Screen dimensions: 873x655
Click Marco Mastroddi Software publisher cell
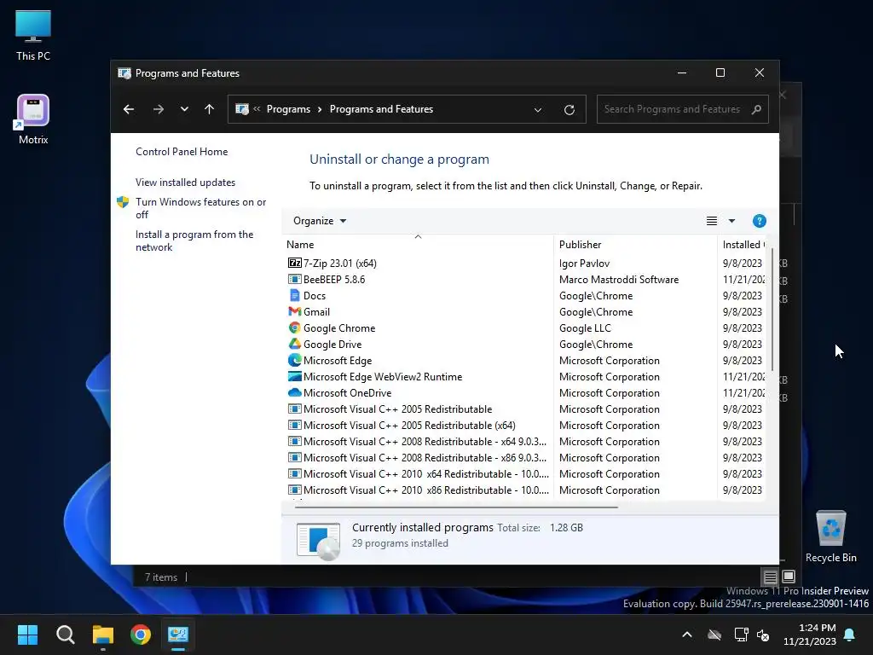point(619,279)
